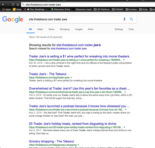
Task: Start voice search with microphone icon
Action: [124, 19]
